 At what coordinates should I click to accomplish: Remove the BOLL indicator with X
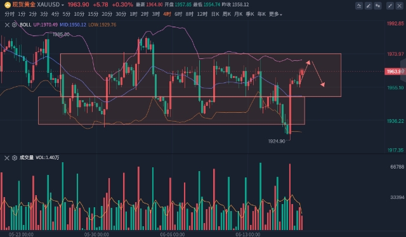coord(7,25)
